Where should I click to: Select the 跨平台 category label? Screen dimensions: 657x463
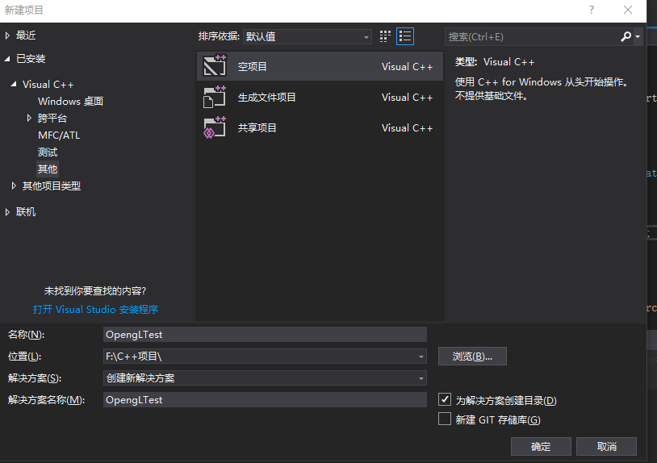[52, 118]
